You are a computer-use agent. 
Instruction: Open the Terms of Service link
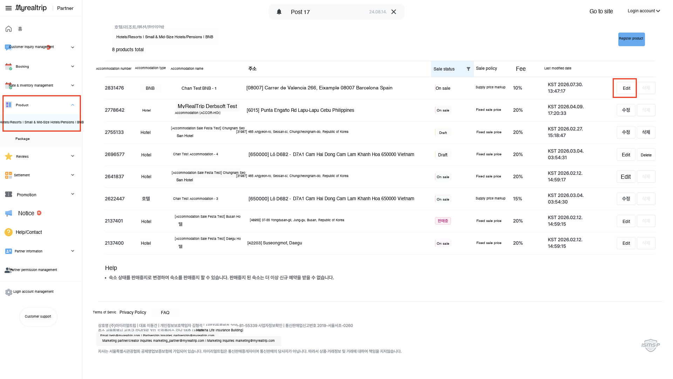coord(104,312)
